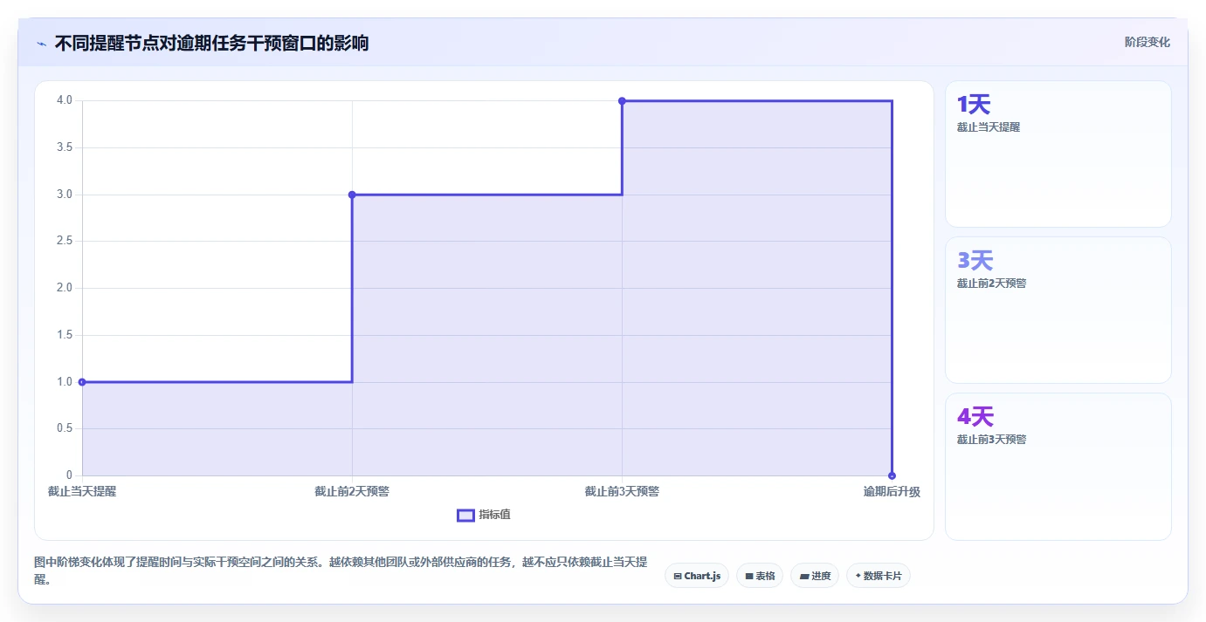Click the 2.0 y-axis tick label
This screenshot has height=622, width=1206.
pyautogui.click(x=65, y=288)
